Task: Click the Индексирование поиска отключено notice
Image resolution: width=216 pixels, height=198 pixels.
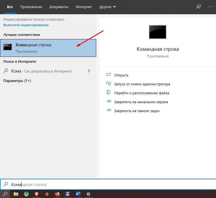Action: tap(34, 20)
